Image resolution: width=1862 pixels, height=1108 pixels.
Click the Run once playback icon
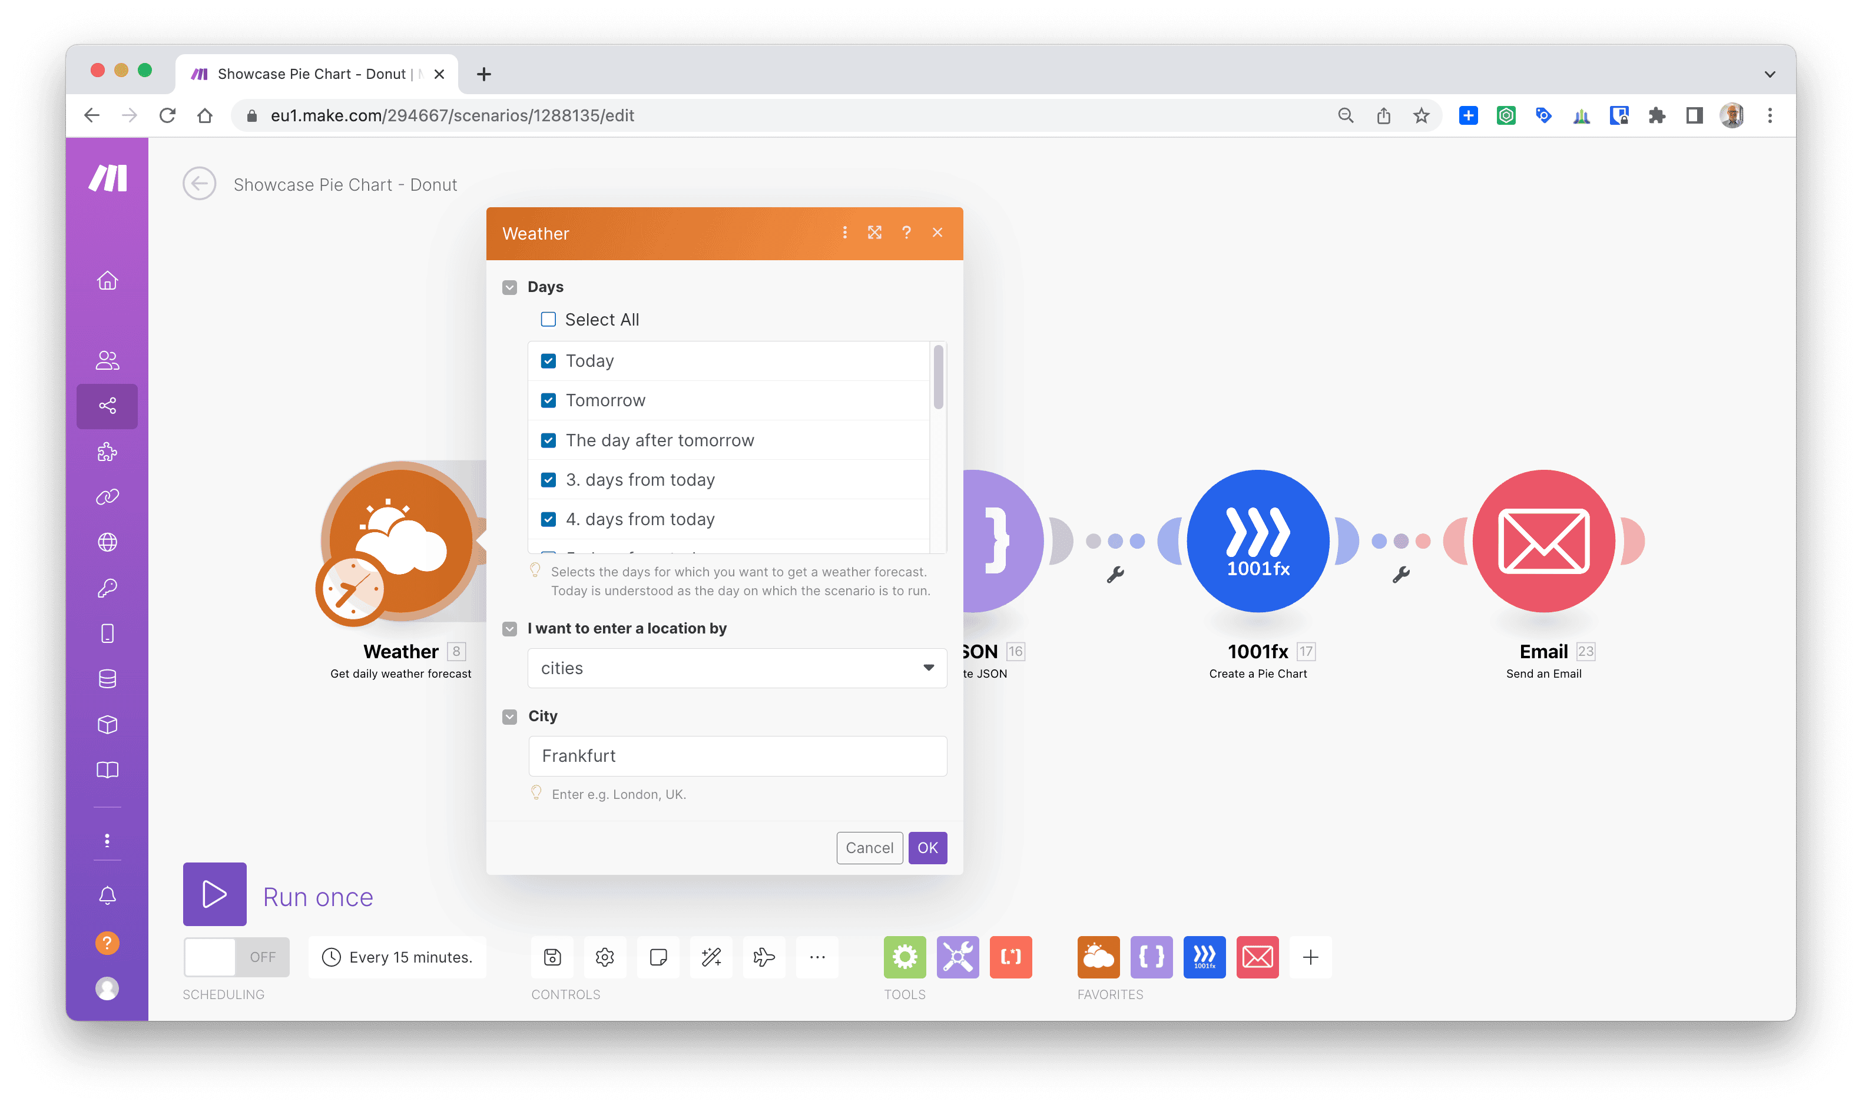214,895
